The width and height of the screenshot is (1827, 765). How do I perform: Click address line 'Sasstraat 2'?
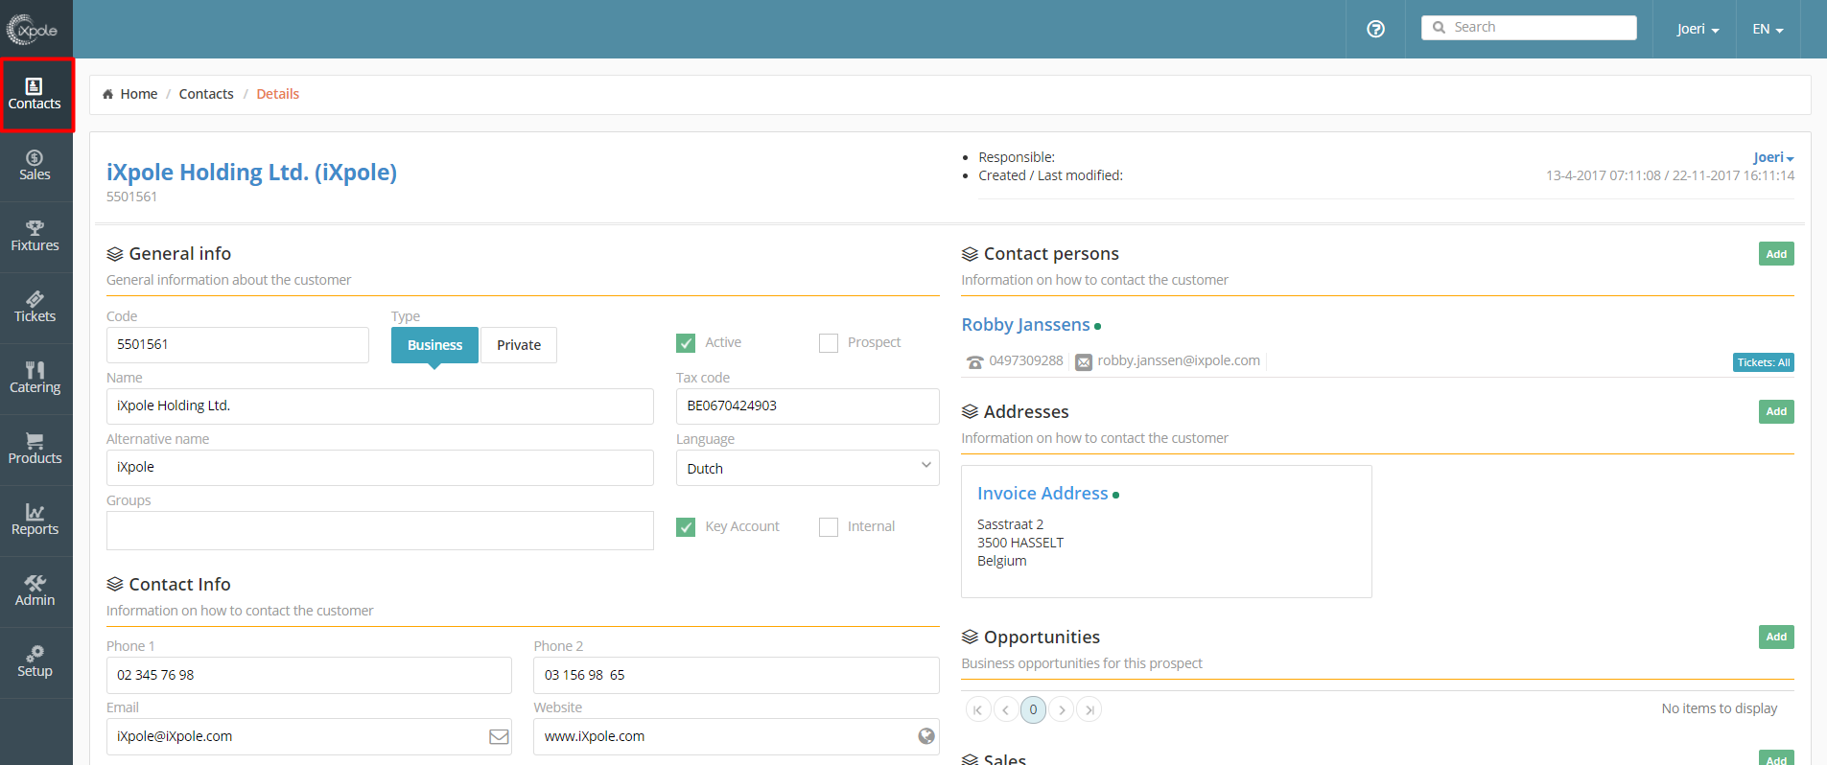pos(1010,524)
